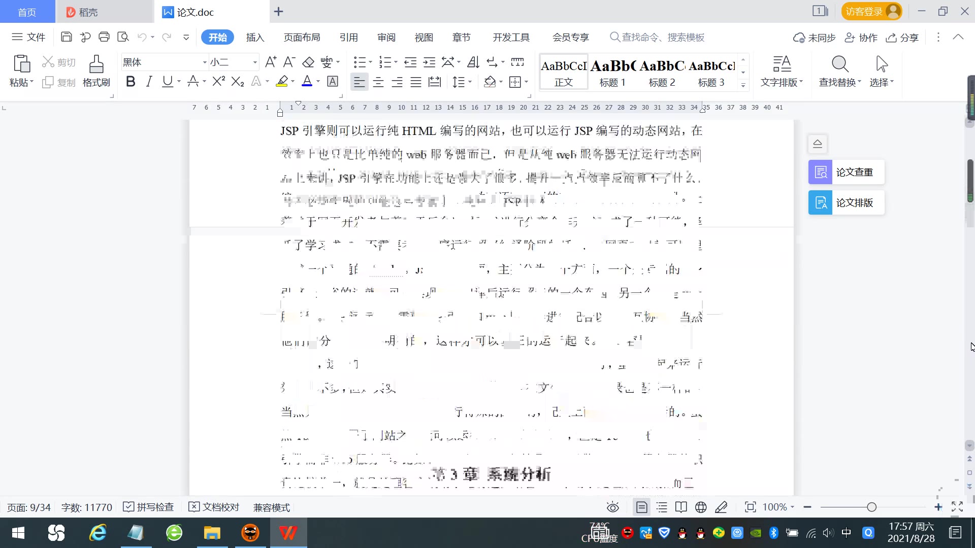
Task: Set right text alignment
Action: tap(397, 82)
